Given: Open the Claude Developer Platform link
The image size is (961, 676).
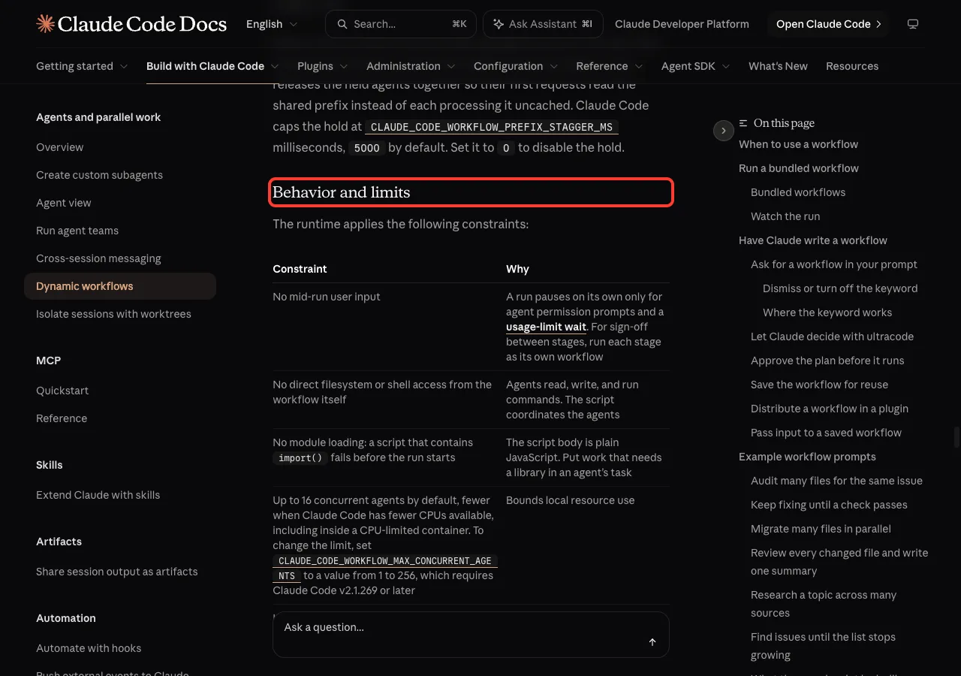Looking at the screenshot, I should (682, 24).
